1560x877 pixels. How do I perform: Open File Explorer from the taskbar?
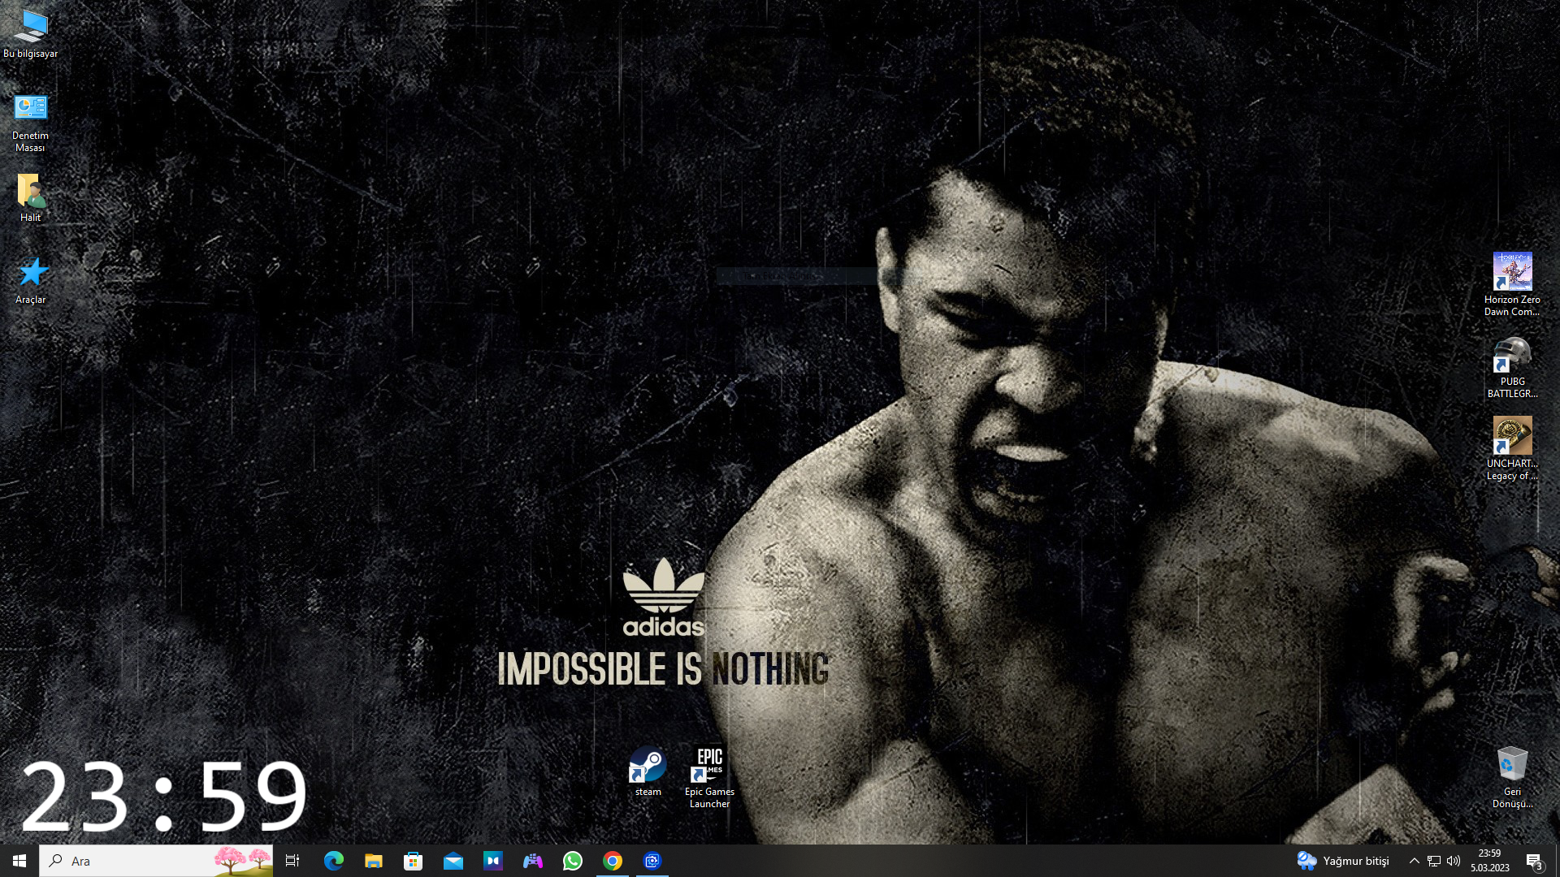pos(373,861)
